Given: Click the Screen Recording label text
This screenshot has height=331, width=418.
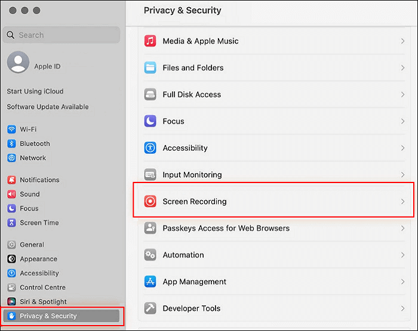Looking at the screenshot, I should pos(195,202).
